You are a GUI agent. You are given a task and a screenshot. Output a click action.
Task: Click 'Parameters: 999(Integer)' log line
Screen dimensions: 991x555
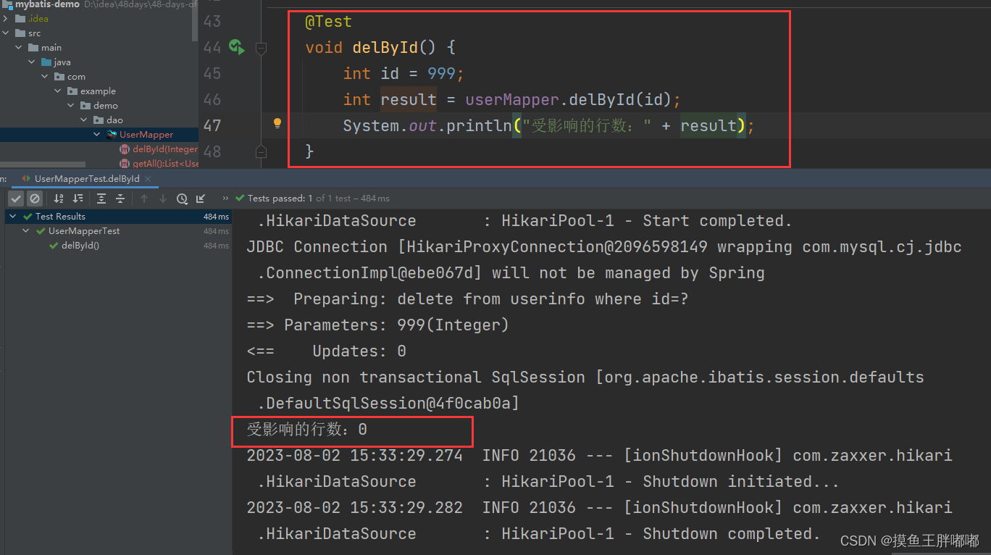click(x=377, y=325)
